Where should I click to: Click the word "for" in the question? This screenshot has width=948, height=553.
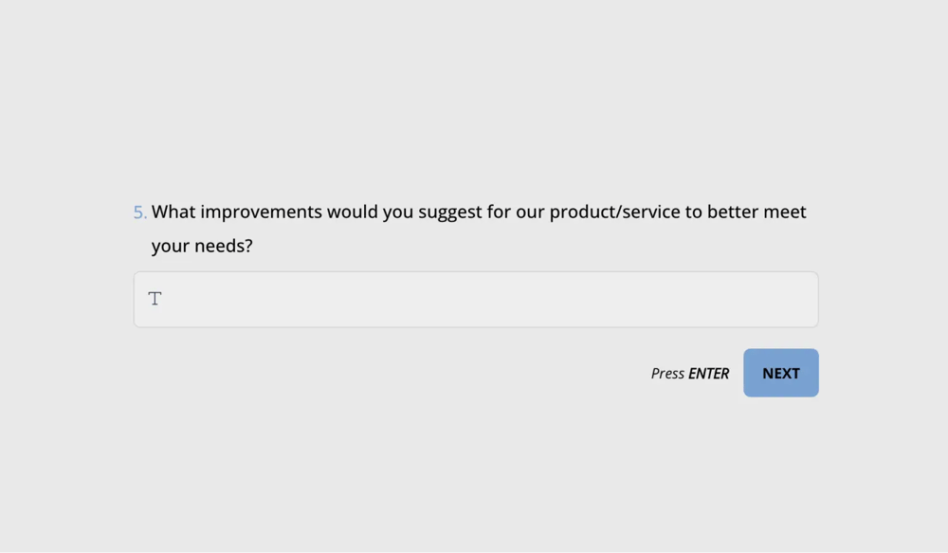pyautogui.click(x=500, y=212)
